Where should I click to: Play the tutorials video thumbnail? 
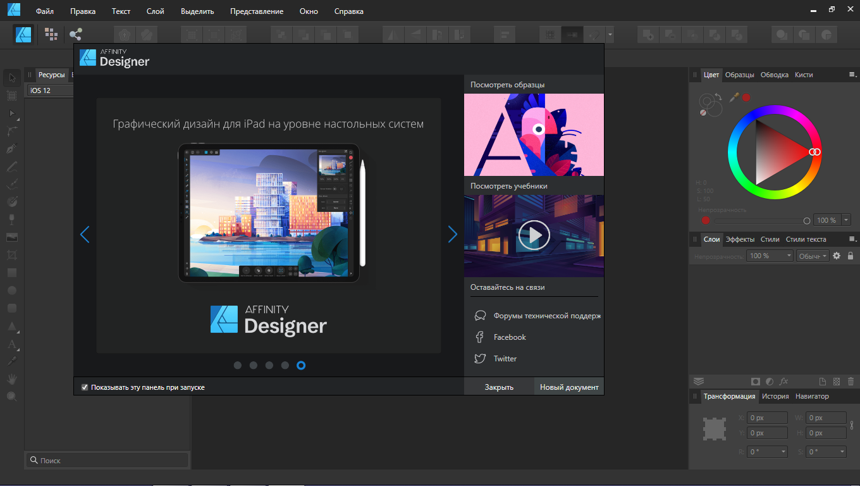coord(534,235)
